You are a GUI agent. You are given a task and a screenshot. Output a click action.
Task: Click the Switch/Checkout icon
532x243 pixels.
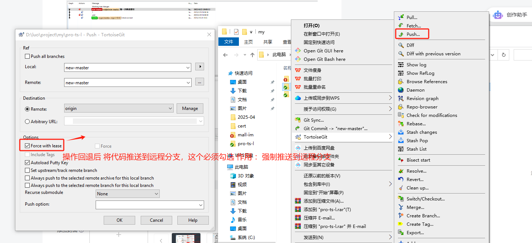[401, 199]
